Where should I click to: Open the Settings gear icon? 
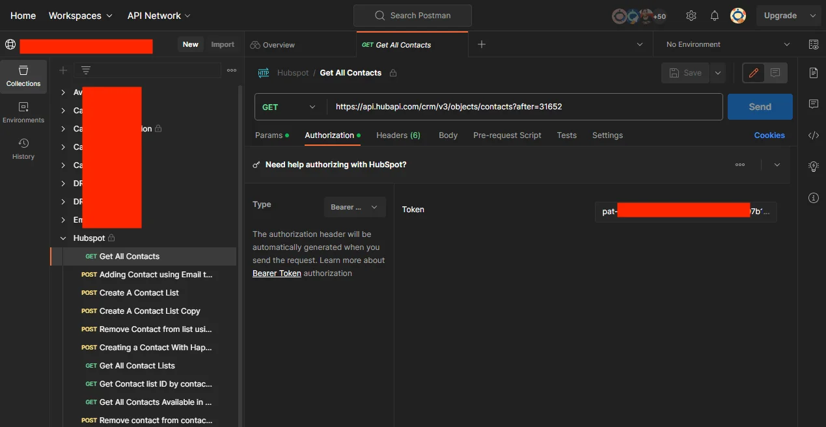click(691, 16)
